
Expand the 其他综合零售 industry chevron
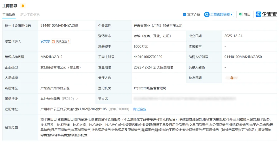[77, 99]
